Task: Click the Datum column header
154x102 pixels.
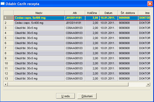Action: (108, 13)
